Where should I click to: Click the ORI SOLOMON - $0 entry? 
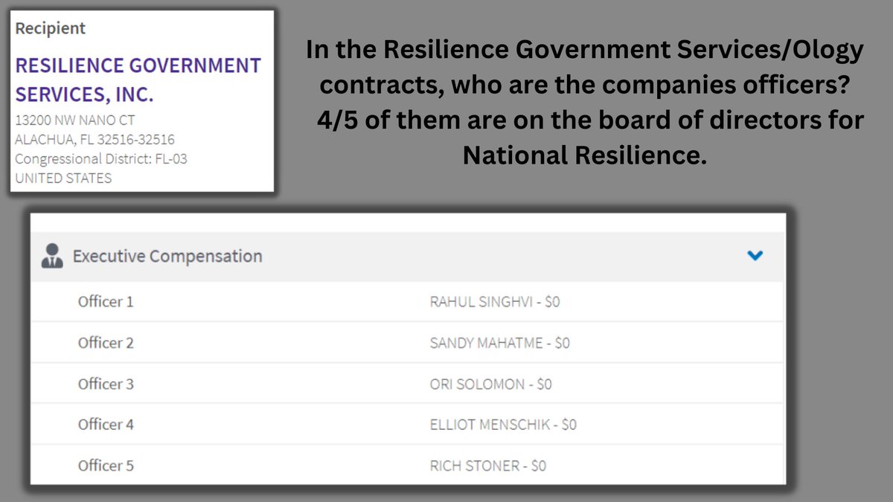click(x=490, y=384)
